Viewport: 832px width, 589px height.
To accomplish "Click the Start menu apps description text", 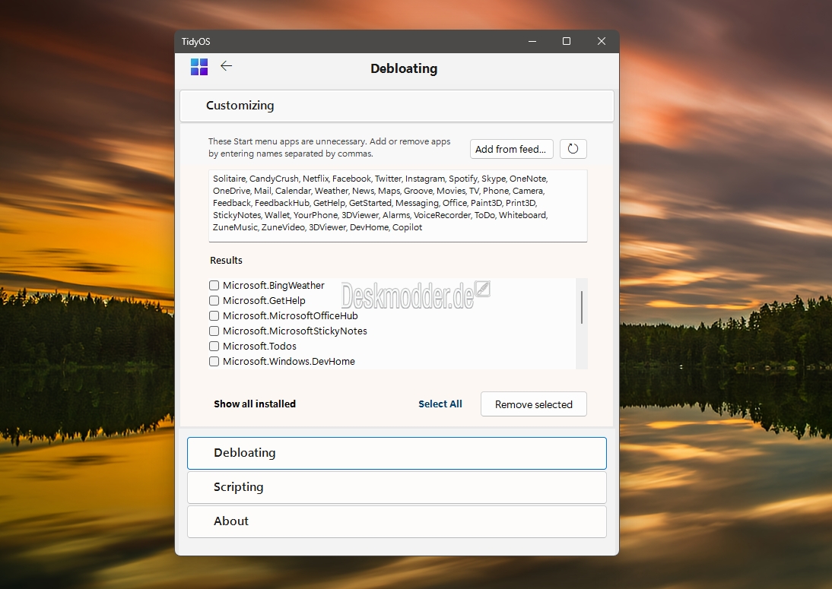I will click(329, 147).
